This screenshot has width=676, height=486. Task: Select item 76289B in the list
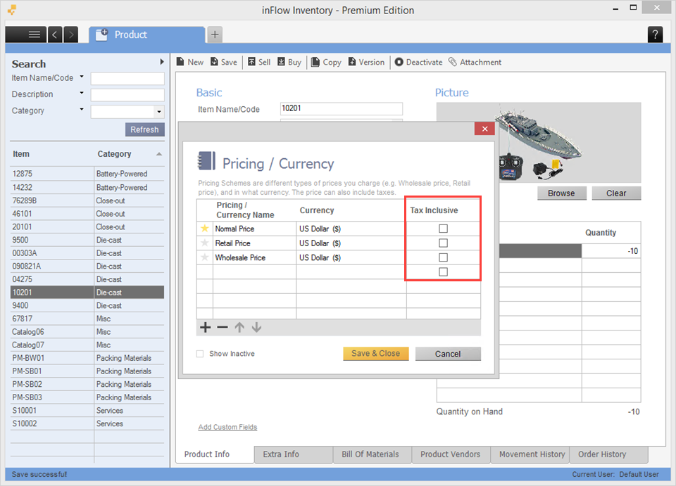tap(87, 200)
